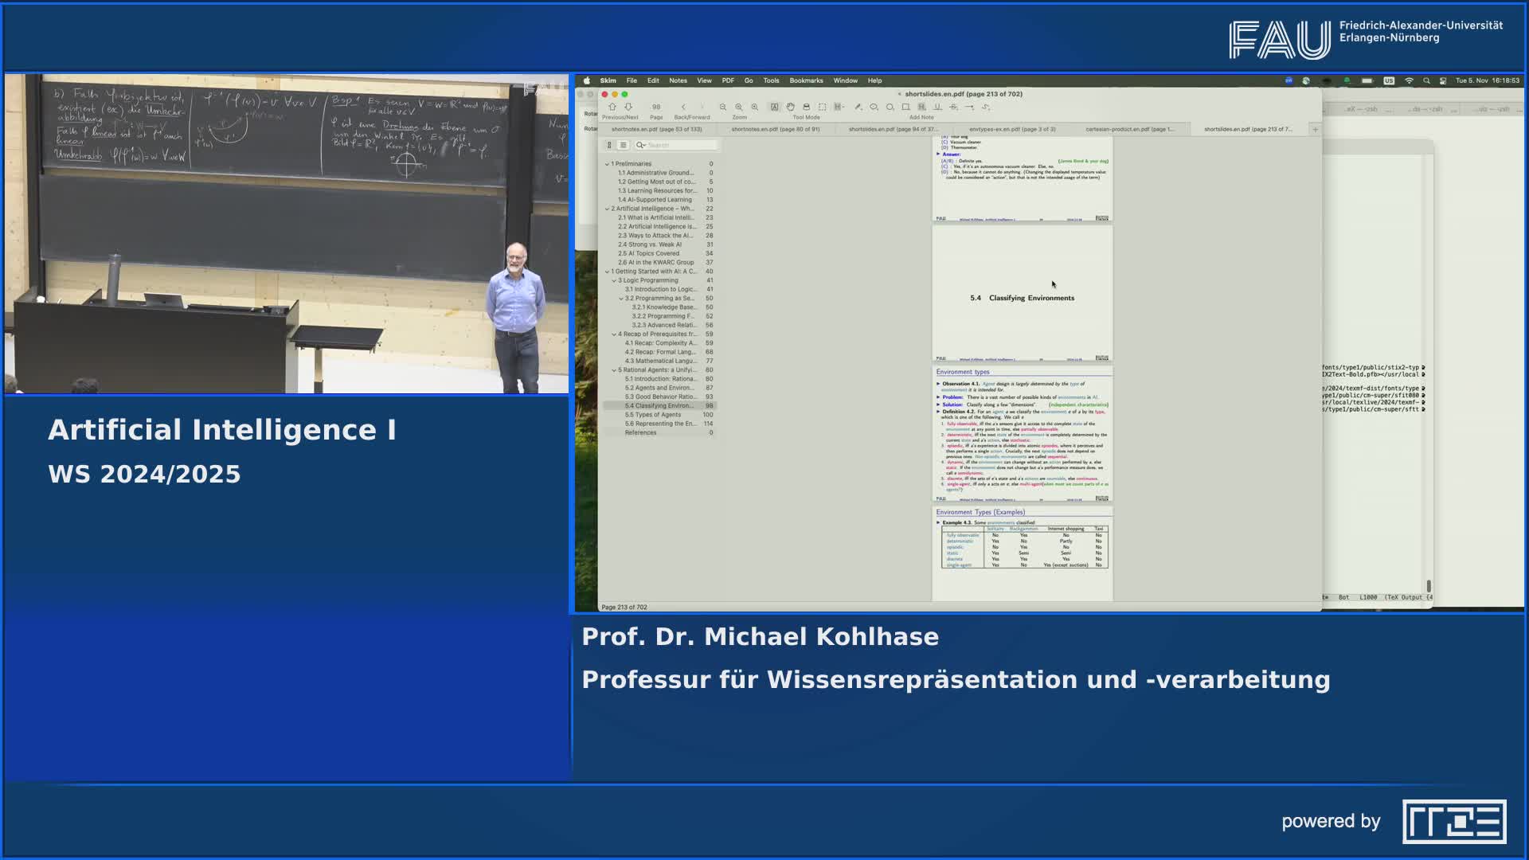1529x860 pixels.
Task: Select the underline note tool
Action: tap(938, 106)
